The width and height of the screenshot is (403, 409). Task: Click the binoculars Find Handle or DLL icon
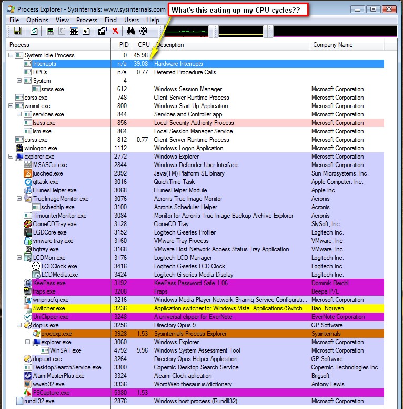130,31
